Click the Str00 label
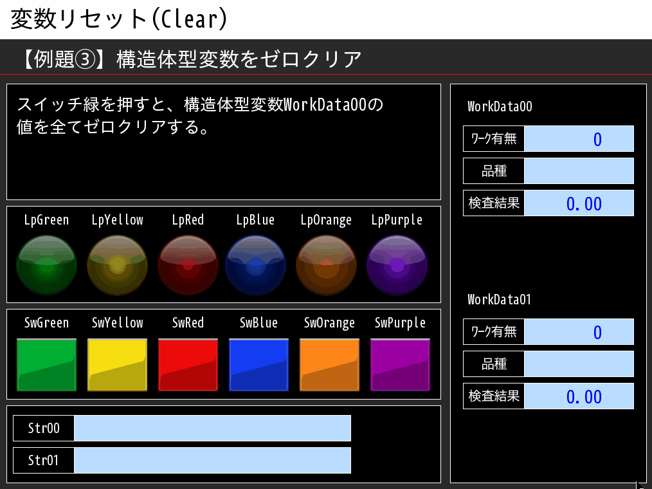 point(44,428)
